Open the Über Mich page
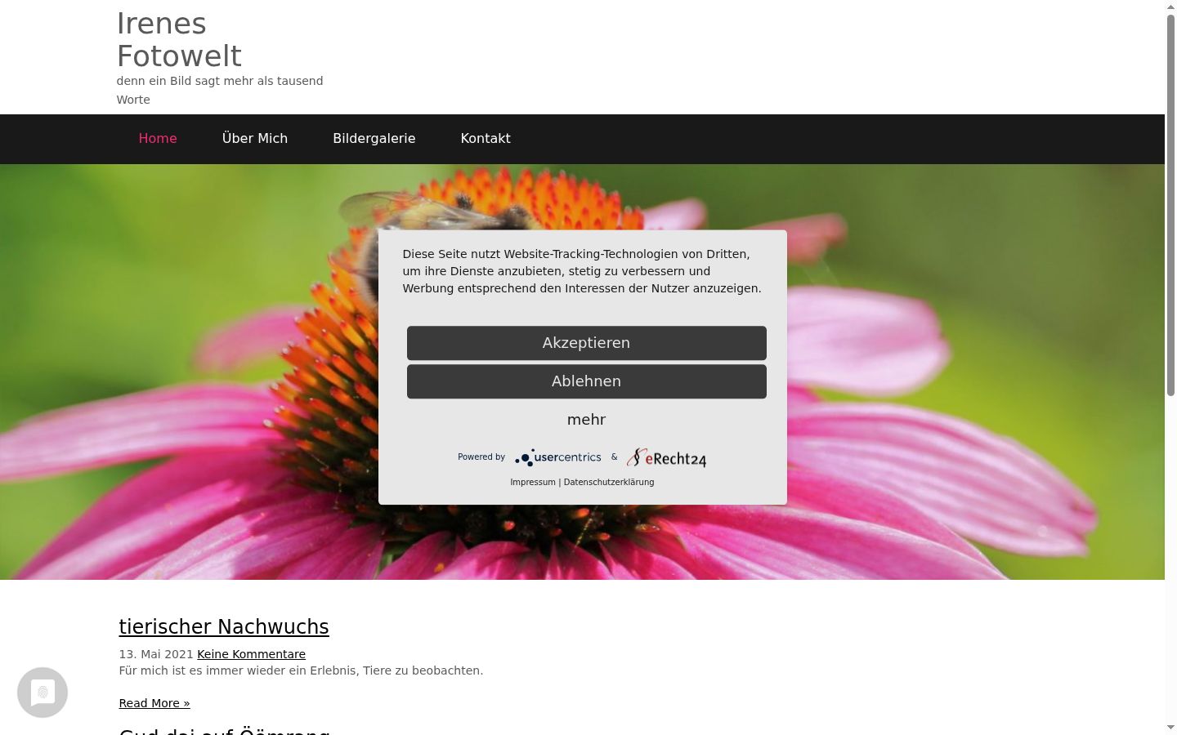The image size is (1177, 735). click(255, 139)
